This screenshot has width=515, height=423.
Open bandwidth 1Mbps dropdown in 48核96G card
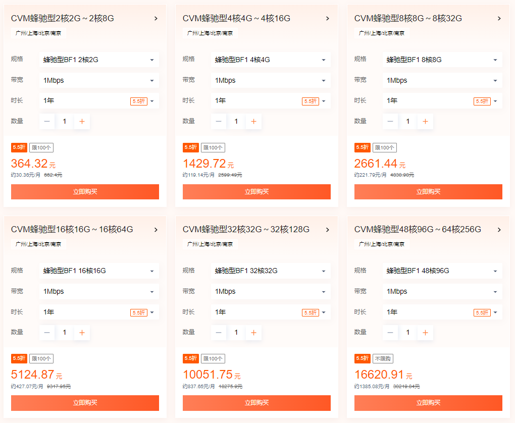point(442,292)
